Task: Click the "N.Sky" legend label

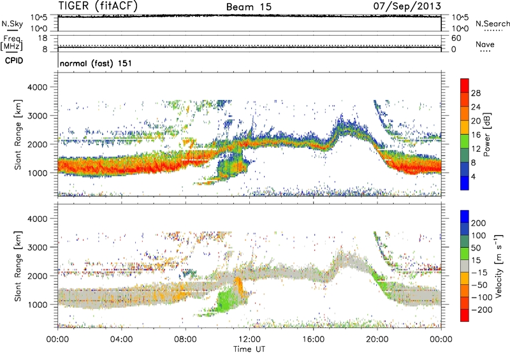Action: point(12,24)
